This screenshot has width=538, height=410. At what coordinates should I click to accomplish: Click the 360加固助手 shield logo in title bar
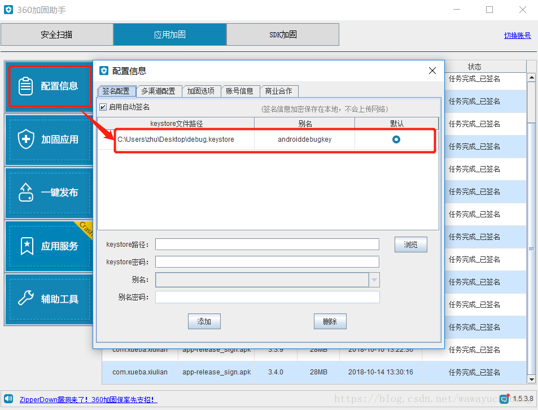pos(8,10)
